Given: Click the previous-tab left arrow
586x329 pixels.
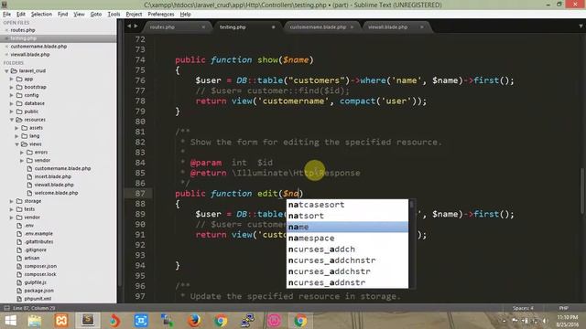Looking at the screenshot, I should click(x=129, y=27).
